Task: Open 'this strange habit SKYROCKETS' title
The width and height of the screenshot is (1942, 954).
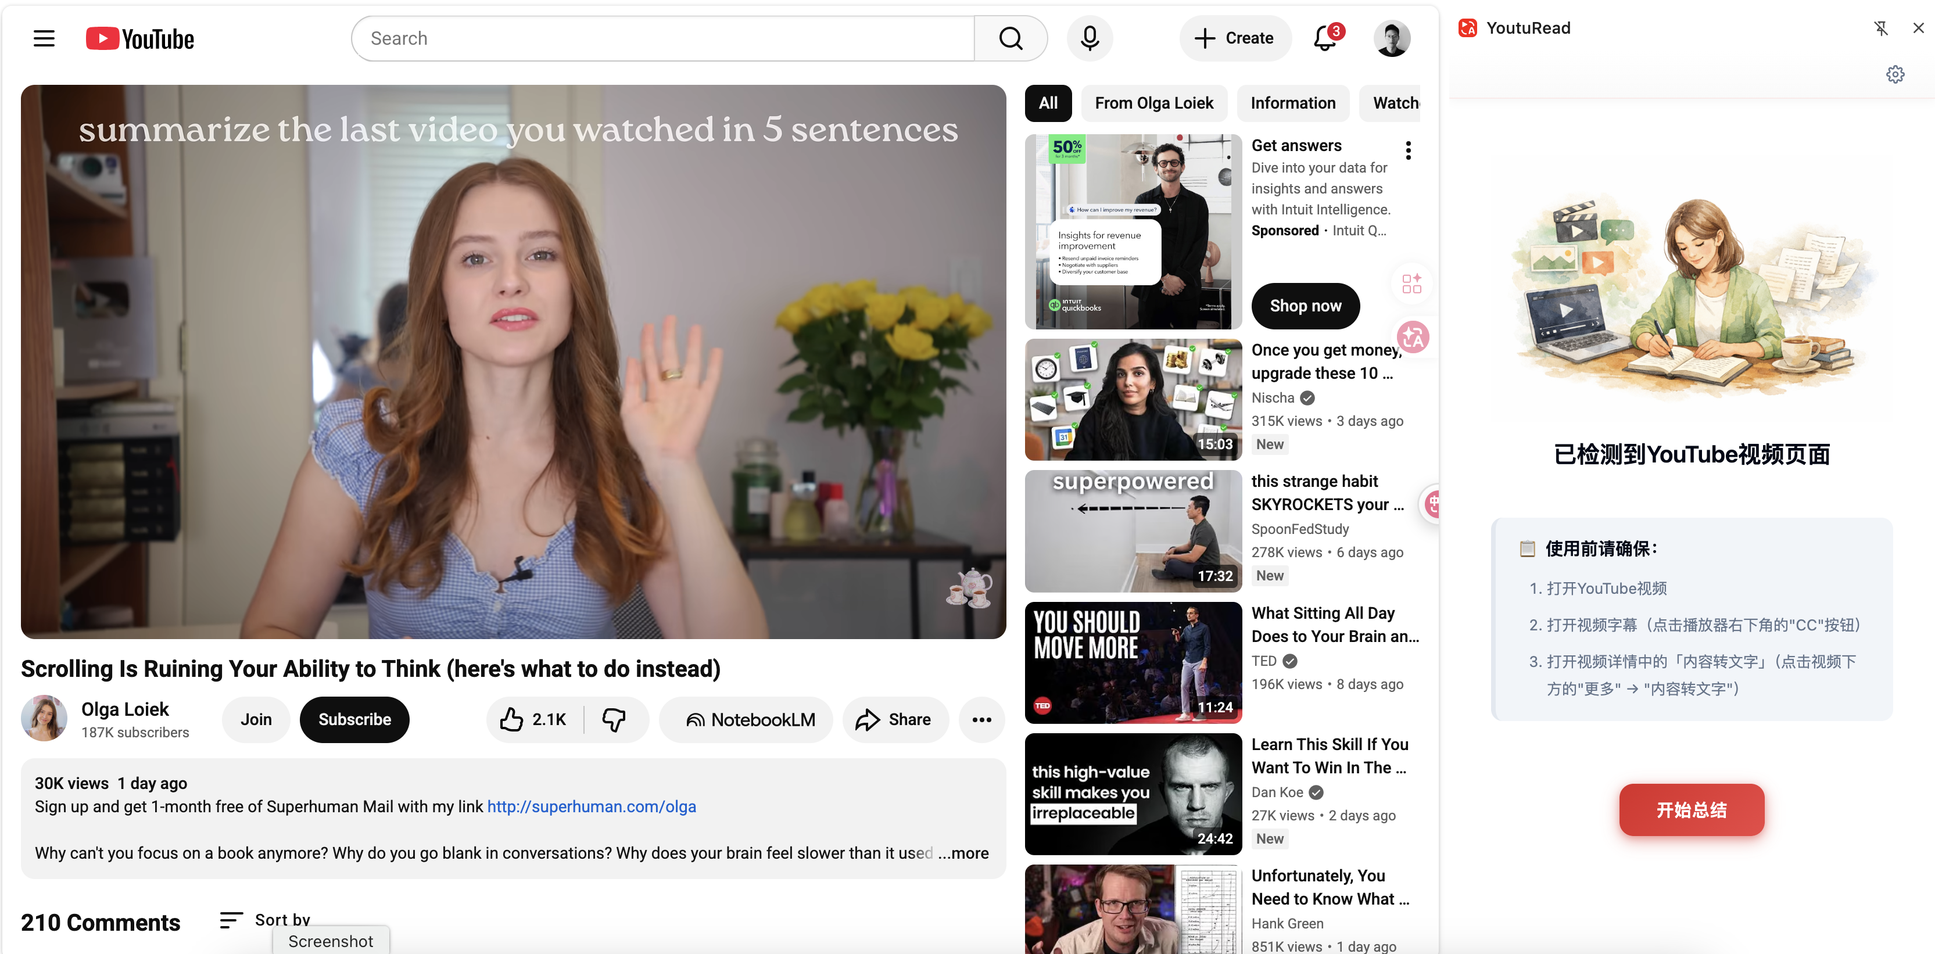Action: coord(1328,493)
